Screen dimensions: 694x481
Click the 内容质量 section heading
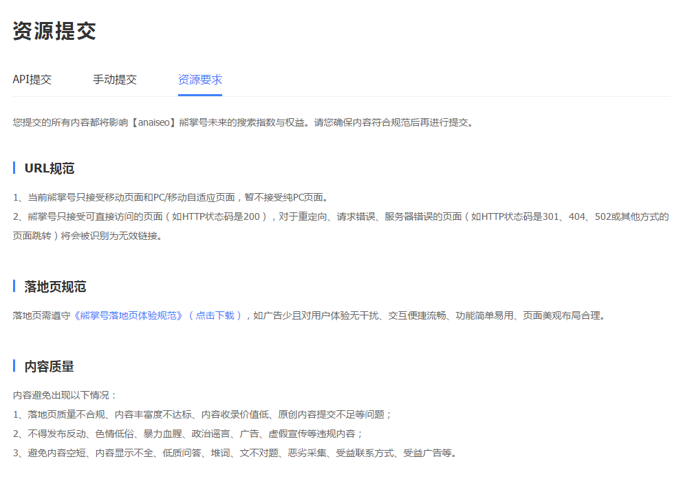coord(50,366)
